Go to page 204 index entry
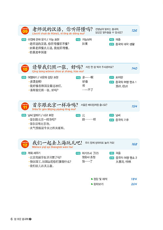 click(x=134, y=184)
